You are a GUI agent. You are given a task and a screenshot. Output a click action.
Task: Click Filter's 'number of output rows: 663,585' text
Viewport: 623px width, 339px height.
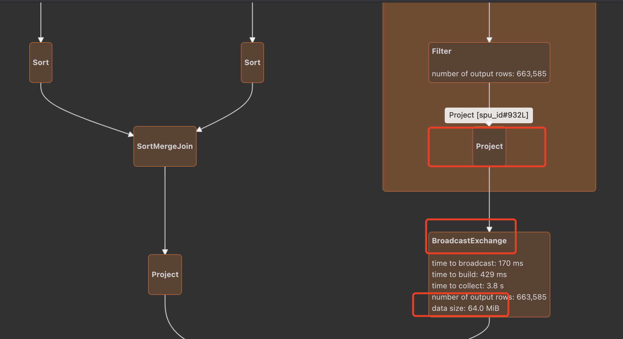pyautogui.click(x=489, y=74)
